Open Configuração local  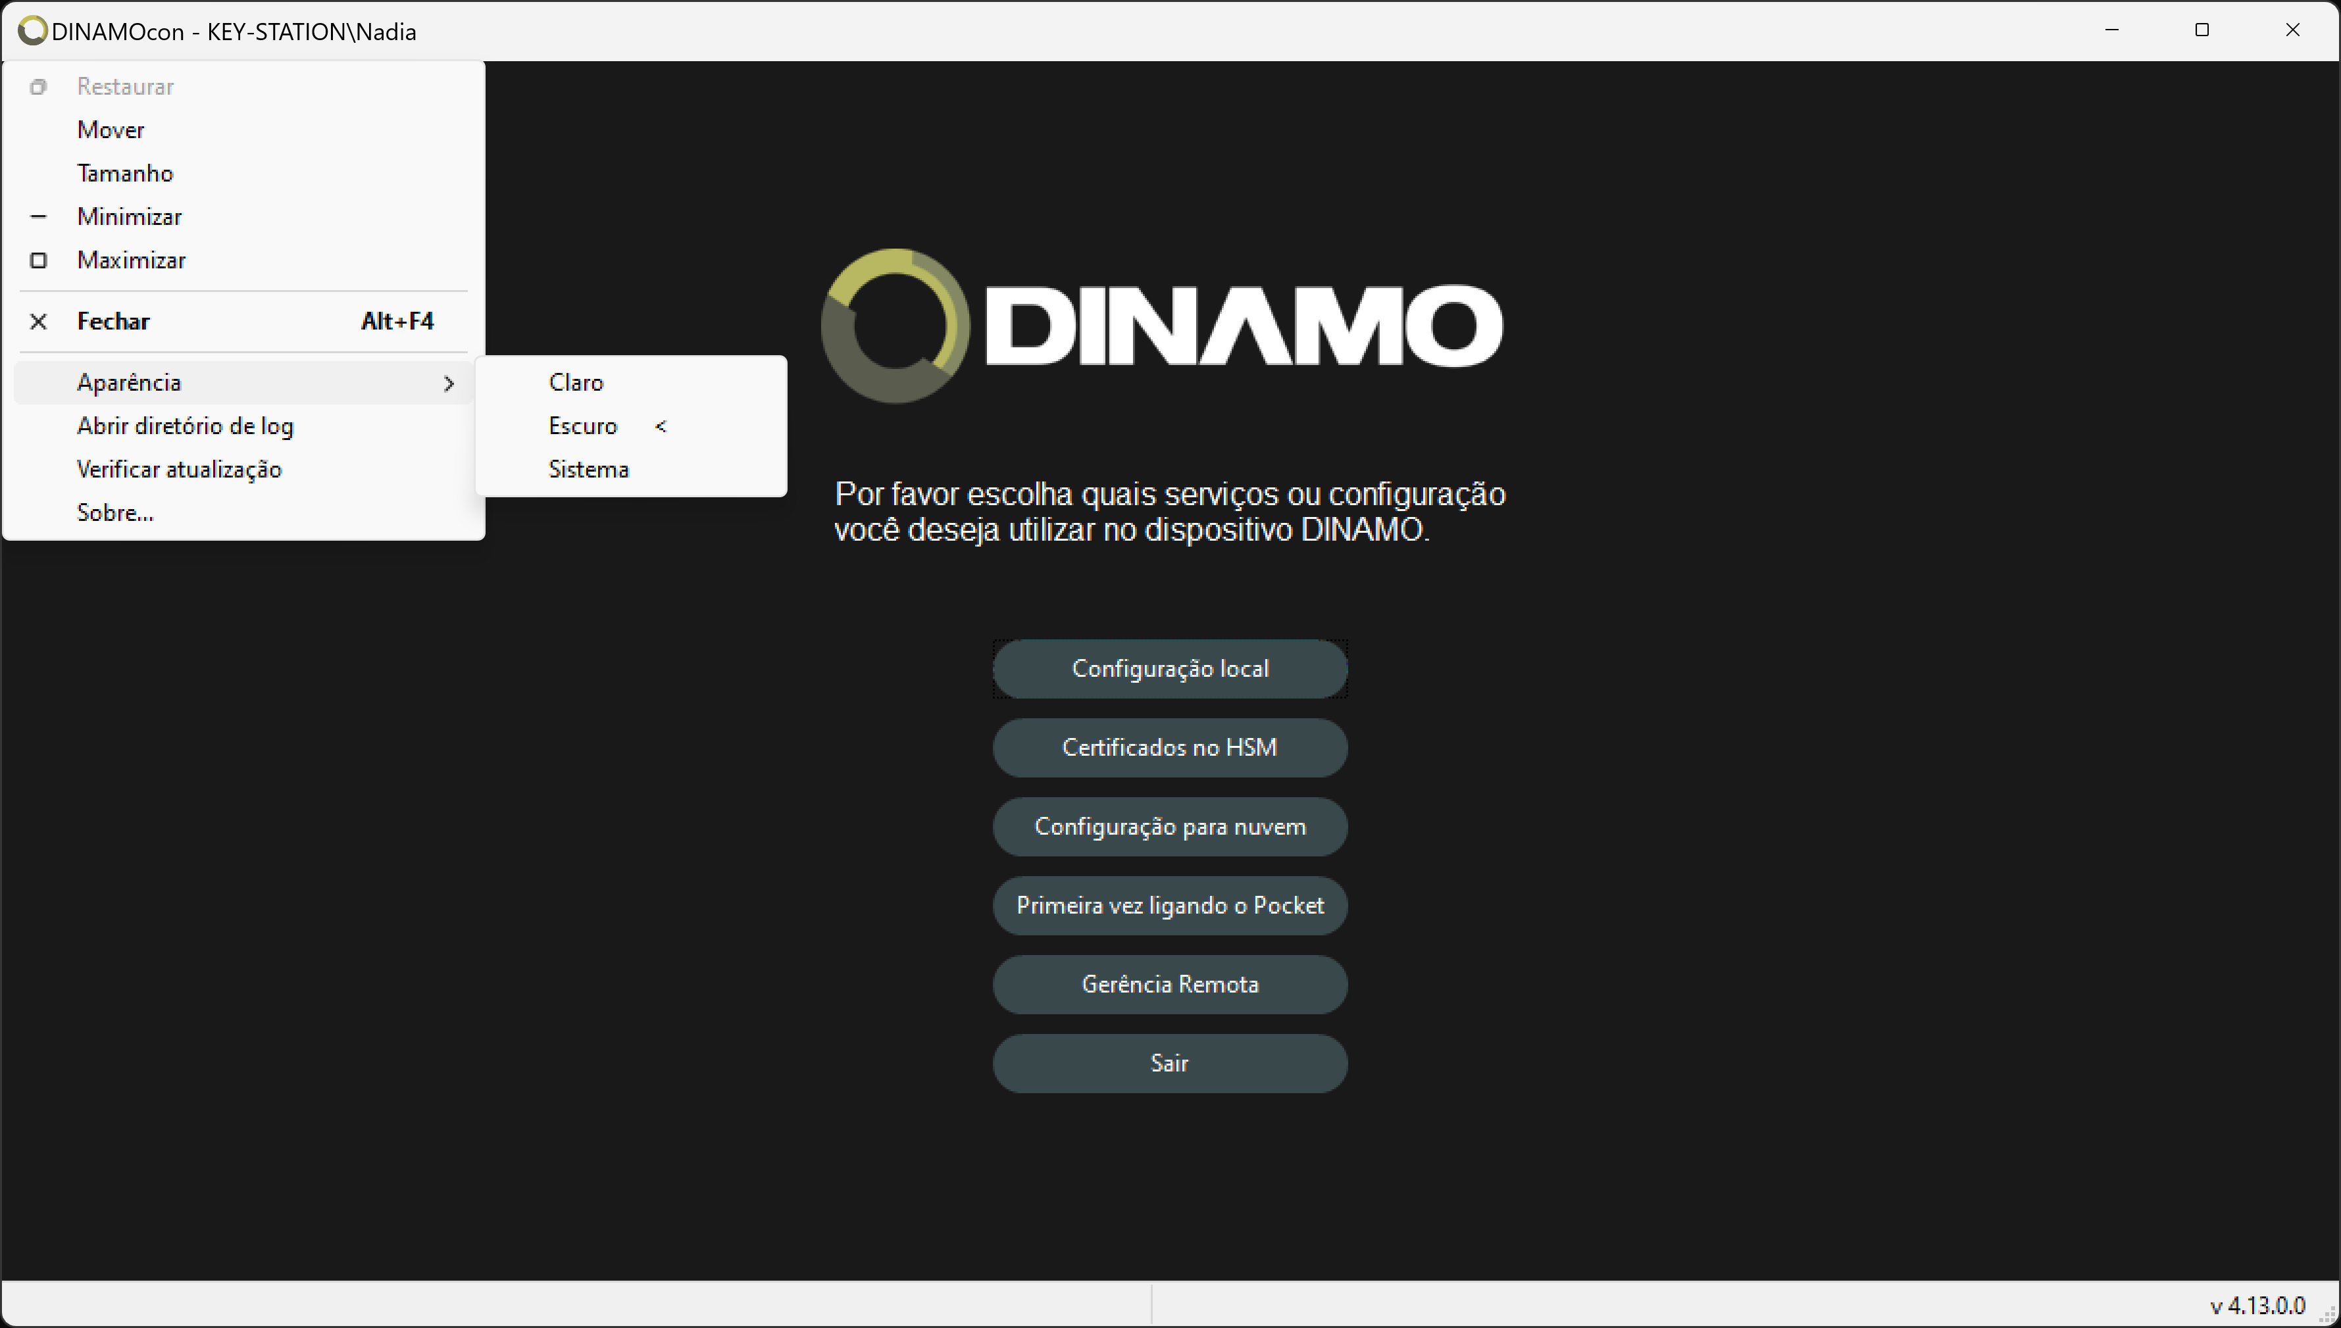pyautogui.click(x=1170, y=668)
